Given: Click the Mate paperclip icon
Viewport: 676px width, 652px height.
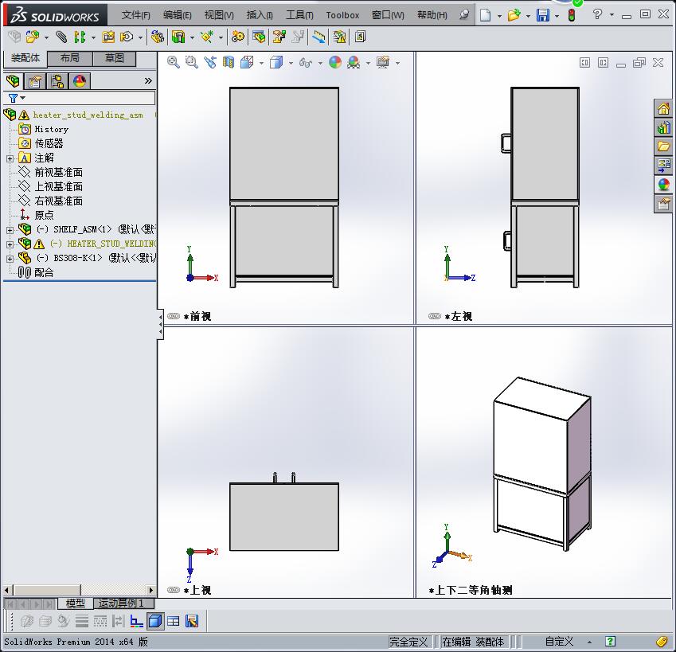Looking at the screenshot, I should pyautogui.click(x=61, y=37).
